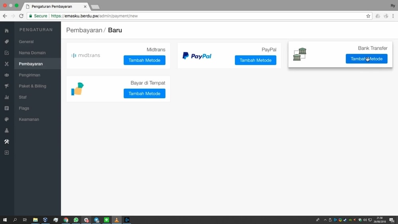Reload the page using the refresh icon

(x=21, y=16)
